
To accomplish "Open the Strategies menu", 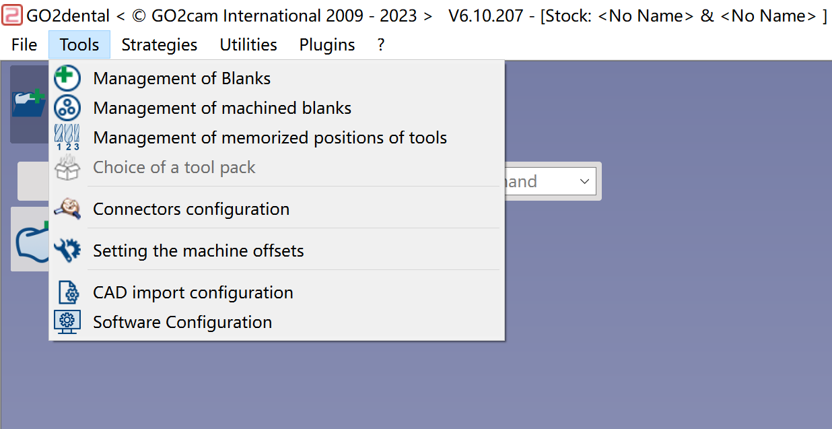I will [160, 44].
